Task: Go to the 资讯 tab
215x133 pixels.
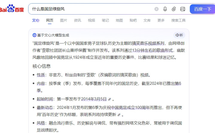Action: (x=77, y=20)
